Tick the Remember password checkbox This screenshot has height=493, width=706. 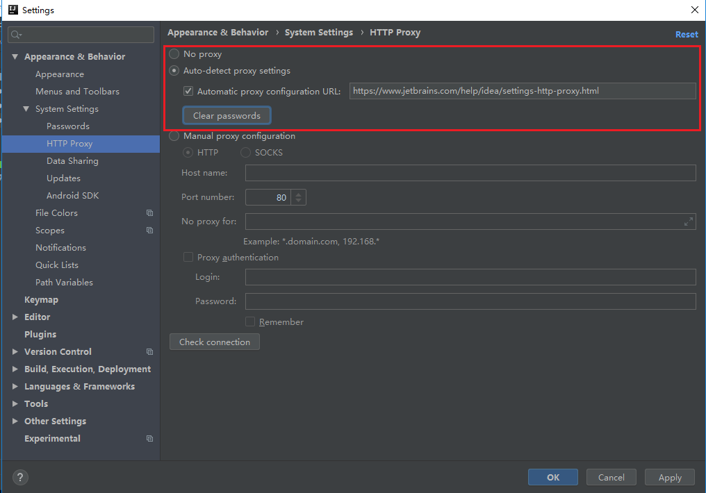click(x=250, y=321)
